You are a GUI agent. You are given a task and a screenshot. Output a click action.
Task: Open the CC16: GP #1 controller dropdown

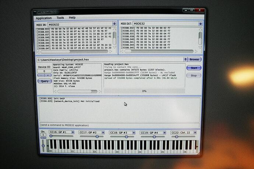tap(62, 132)
